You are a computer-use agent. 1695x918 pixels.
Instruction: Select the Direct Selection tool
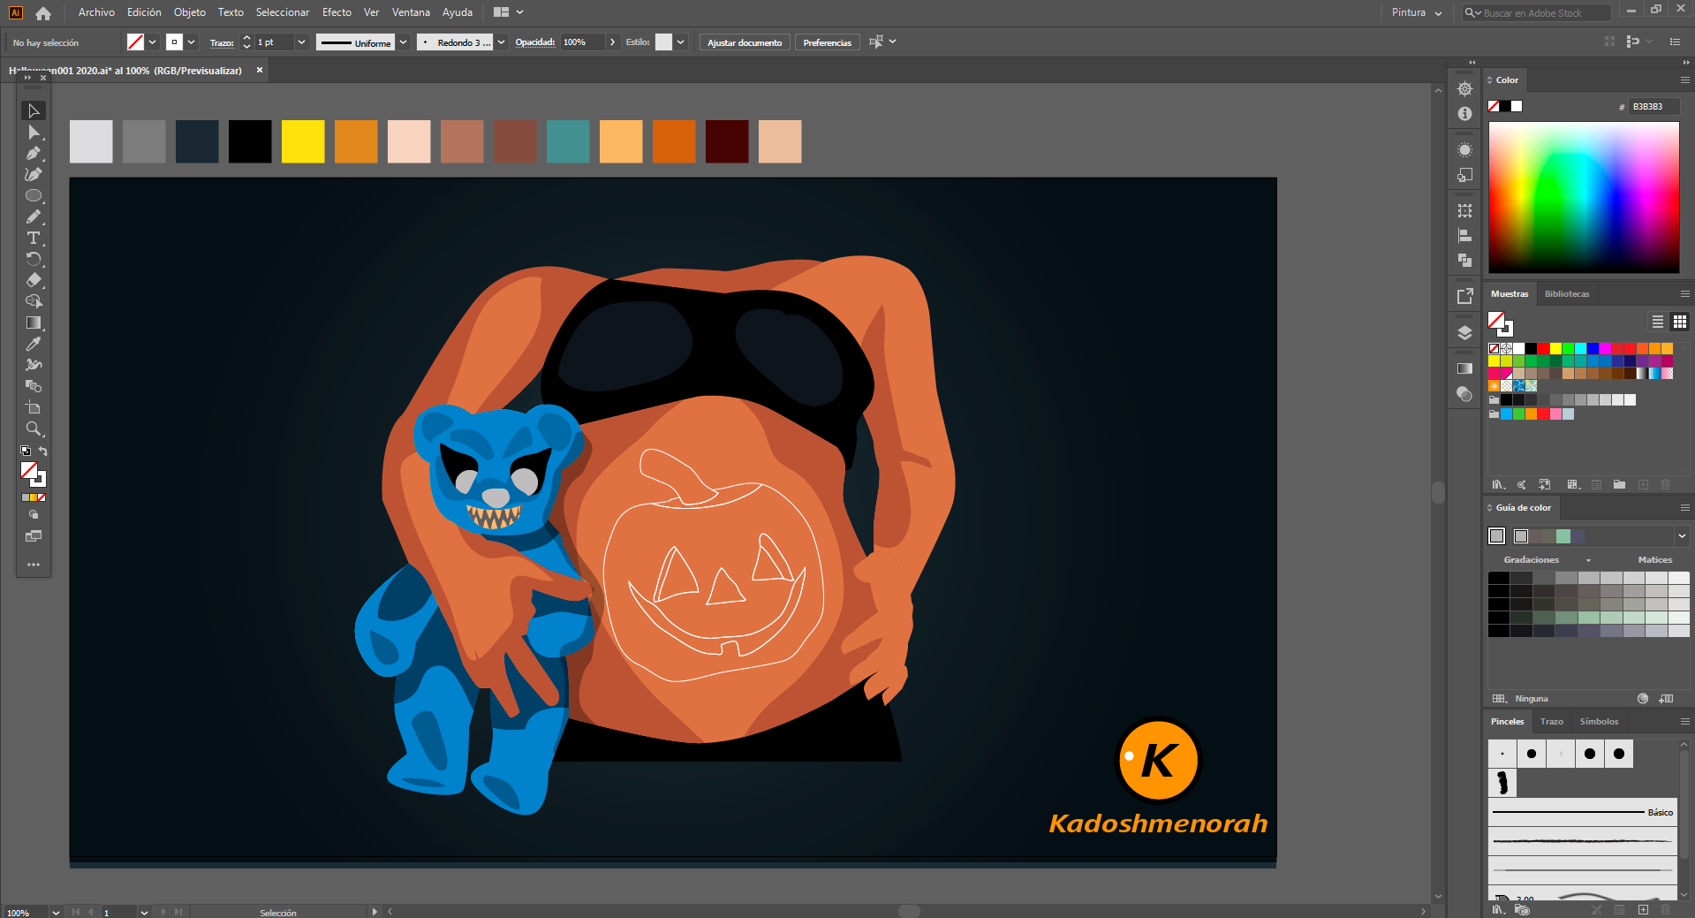pos(34,132)
